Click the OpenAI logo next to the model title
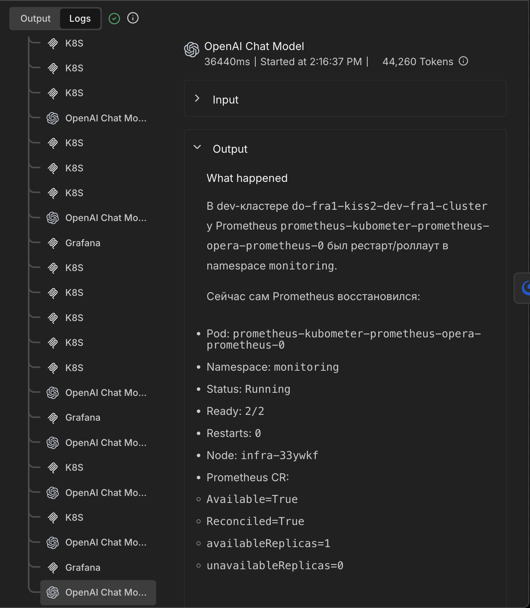Image resolution: width=530 pixels, height=608 pixels. pos(192,50)
